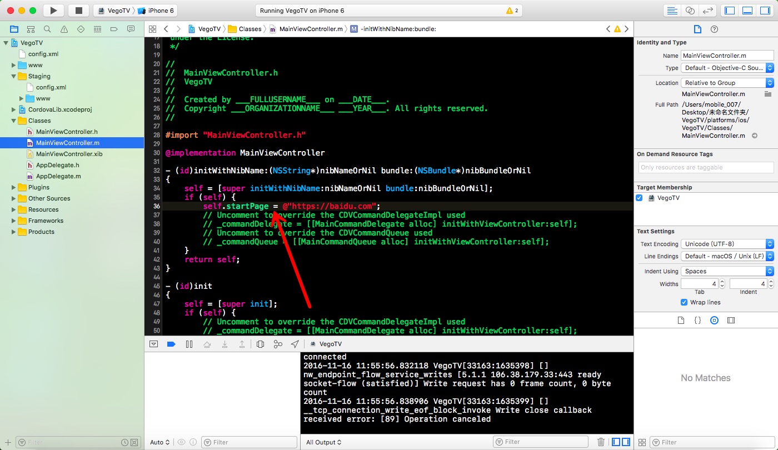Show the Issue navigator warning icon
778x450 pixels.
(64, 29)
